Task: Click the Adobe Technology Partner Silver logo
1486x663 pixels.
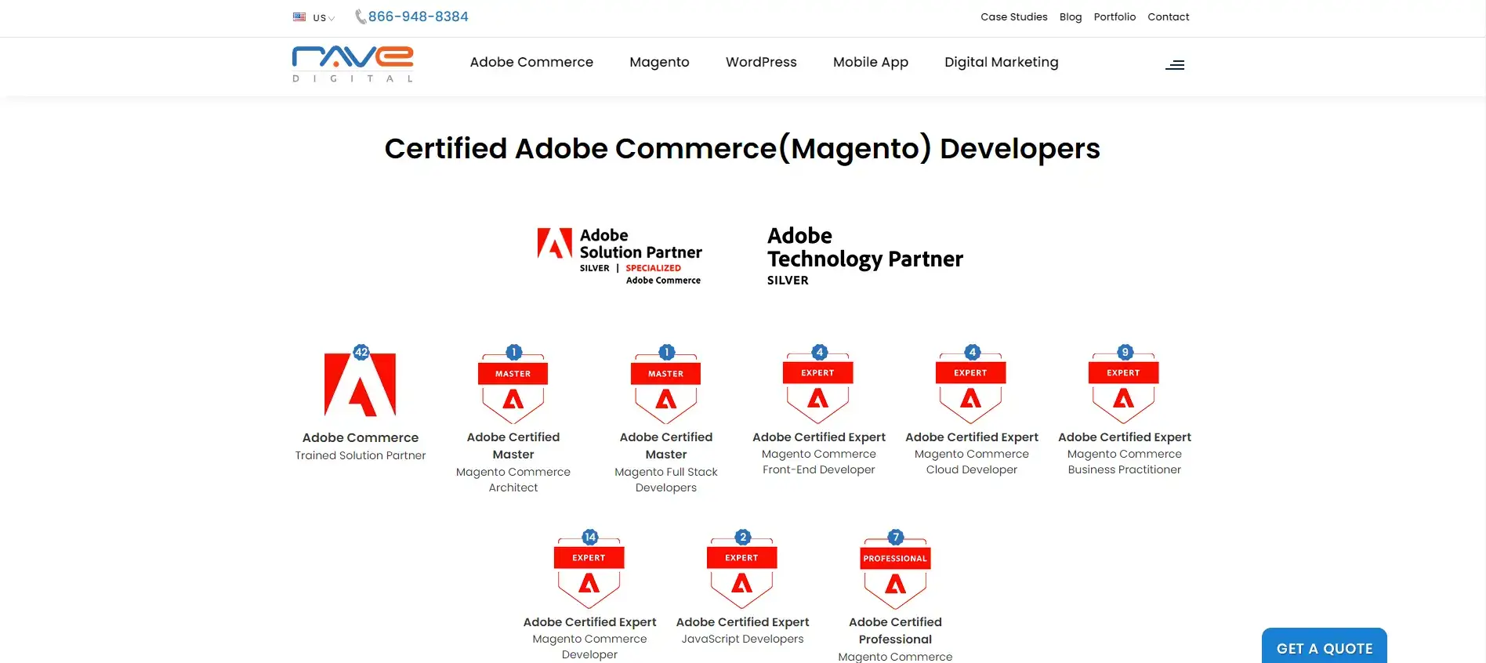Action: click(x=864, y=255)
